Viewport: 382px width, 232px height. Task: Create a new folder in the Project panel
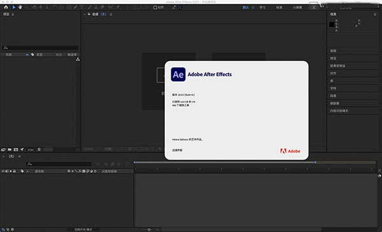tap(10, 149)
